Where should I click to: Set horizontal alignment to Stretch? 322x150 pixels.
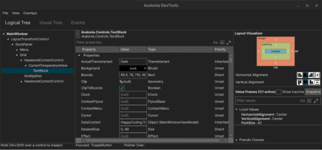click(317, 75)
